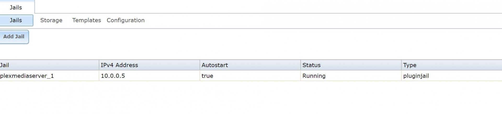502x114 pixels.
Task: Click the autostart true cell
Action: pos(250,76)
